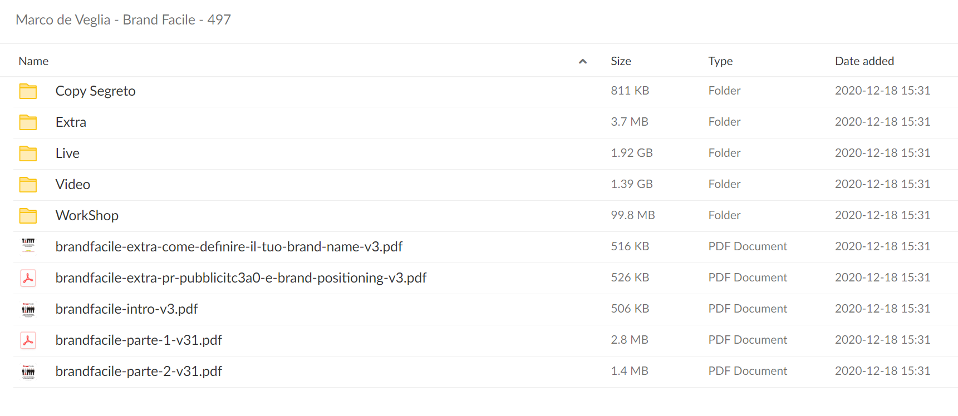
Task: Sort files by Date added header
Action: pyautogui.click(x=864, y=61)
